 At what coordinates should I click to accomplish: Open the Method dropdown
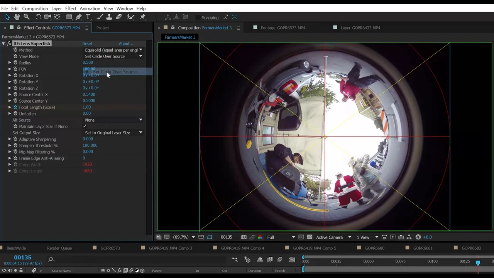(x=113, y=50)
